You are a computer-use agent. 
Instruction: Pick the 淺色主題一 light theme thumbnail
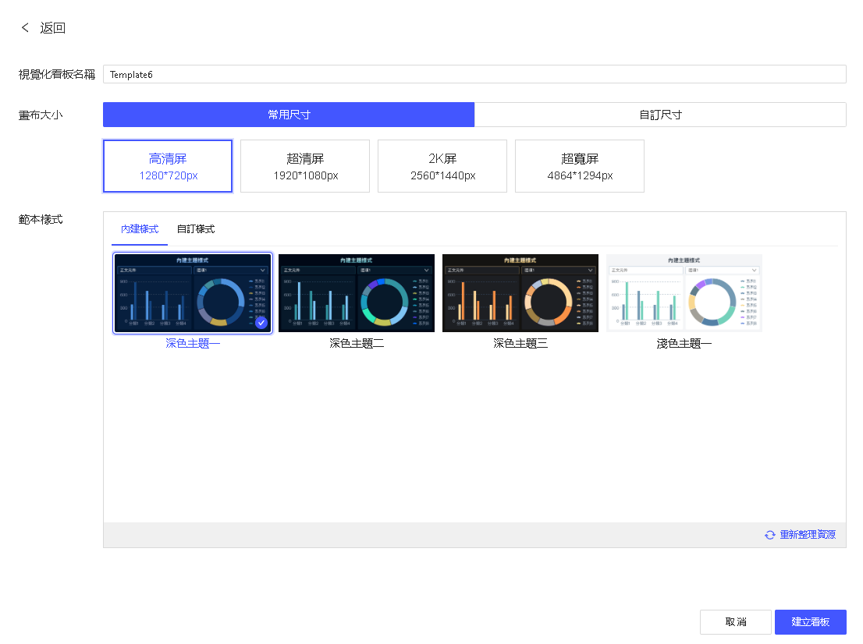(684, 293)
